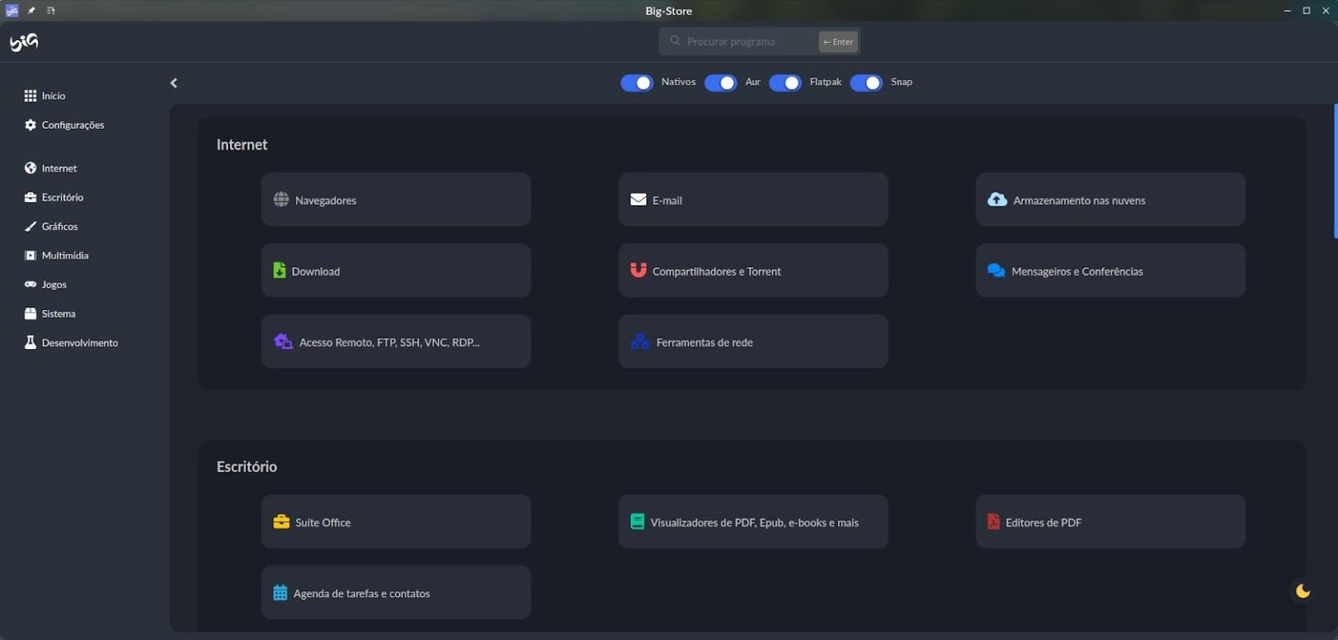This screenshot has height=640, width=1338.
Task: Click the Ferramentas de rede network icon
Action: point(639,342)
